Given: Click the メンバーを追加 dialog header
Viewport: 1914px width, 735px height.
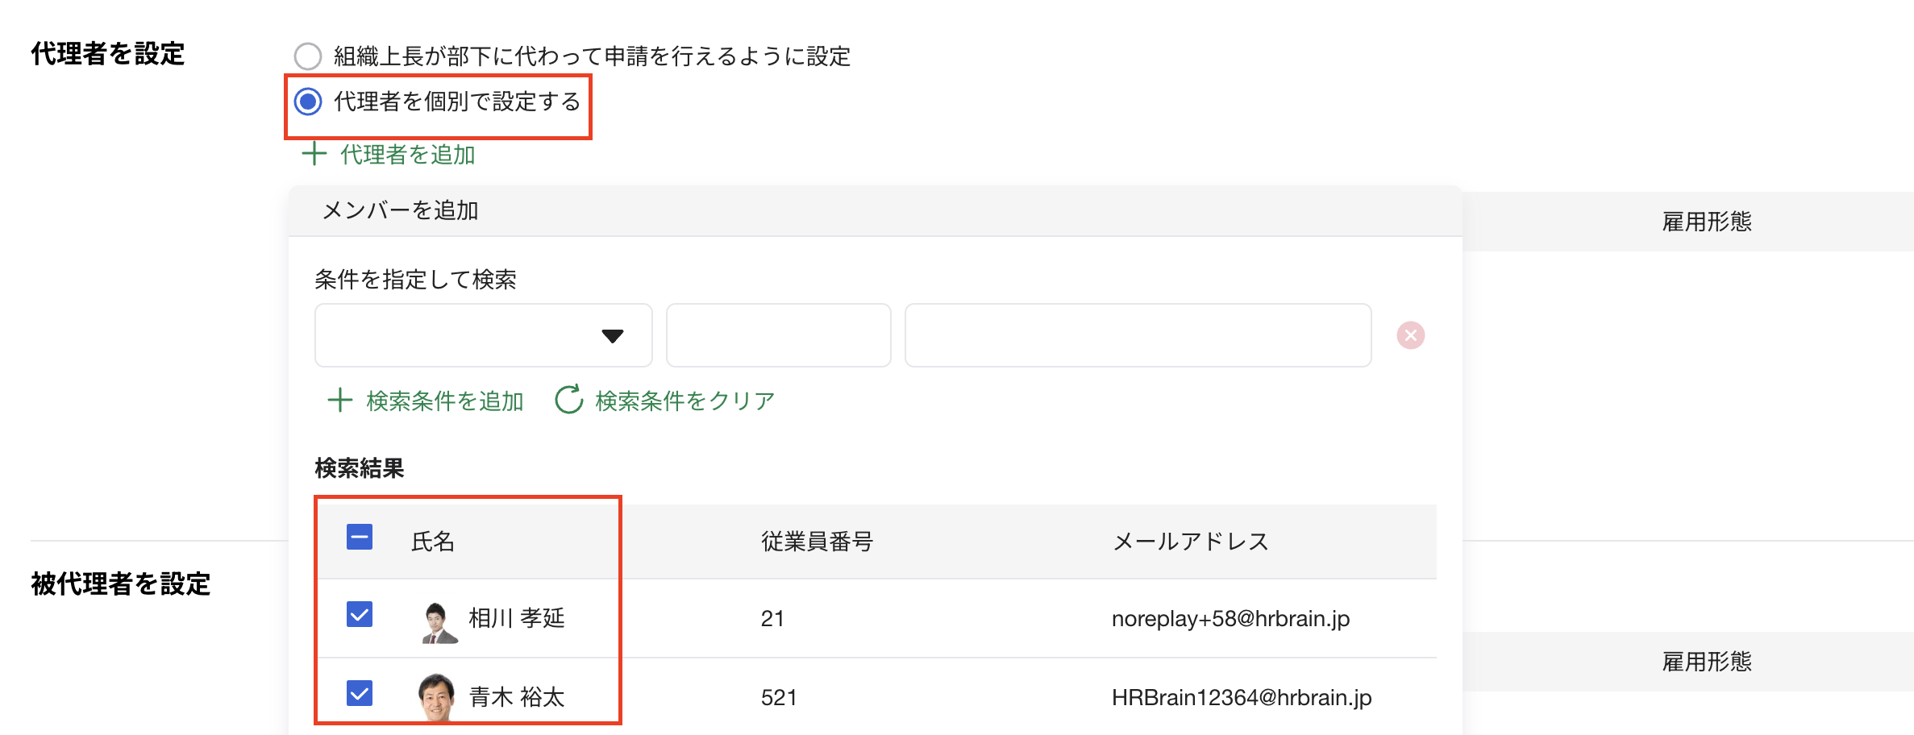Looking at the screenshot, I should click(x=398, y=210).
